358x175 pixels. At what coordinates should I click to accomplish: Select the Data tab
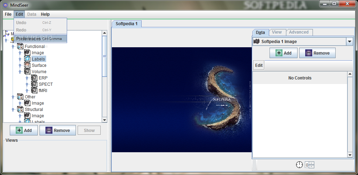click(x=260, y=33)
